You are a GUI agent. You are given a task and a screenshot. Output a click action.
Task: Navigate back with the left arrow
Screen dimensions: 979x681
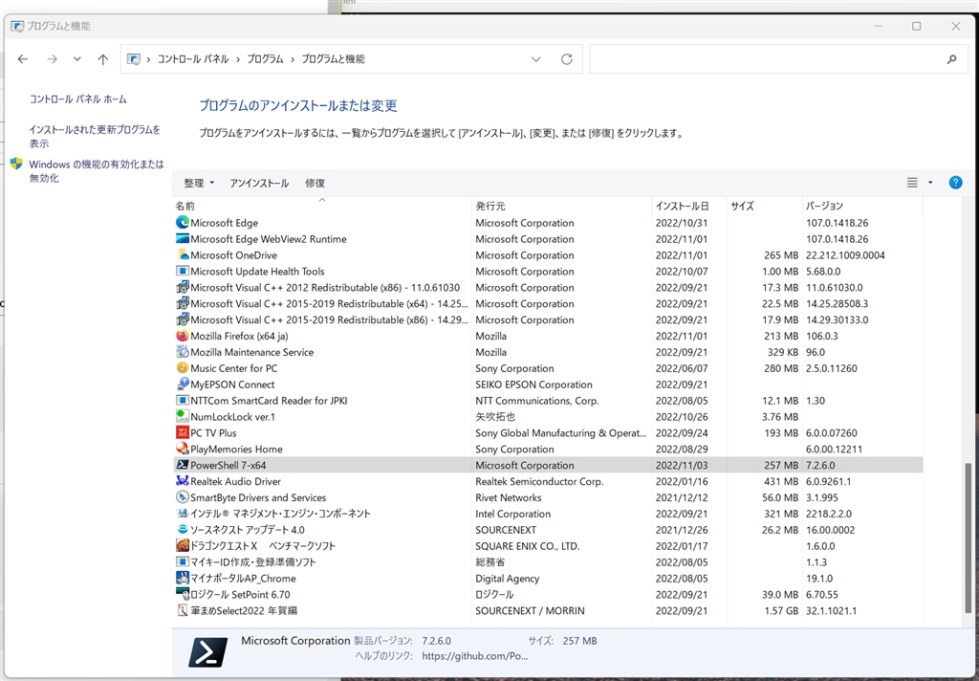click(x=23, y=59)
